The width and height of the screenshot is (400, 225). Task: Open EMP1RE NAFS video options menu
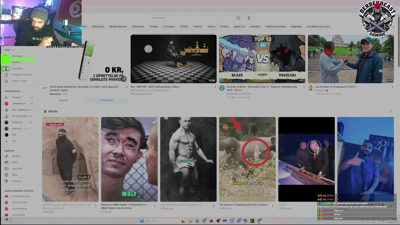point(215,87)
